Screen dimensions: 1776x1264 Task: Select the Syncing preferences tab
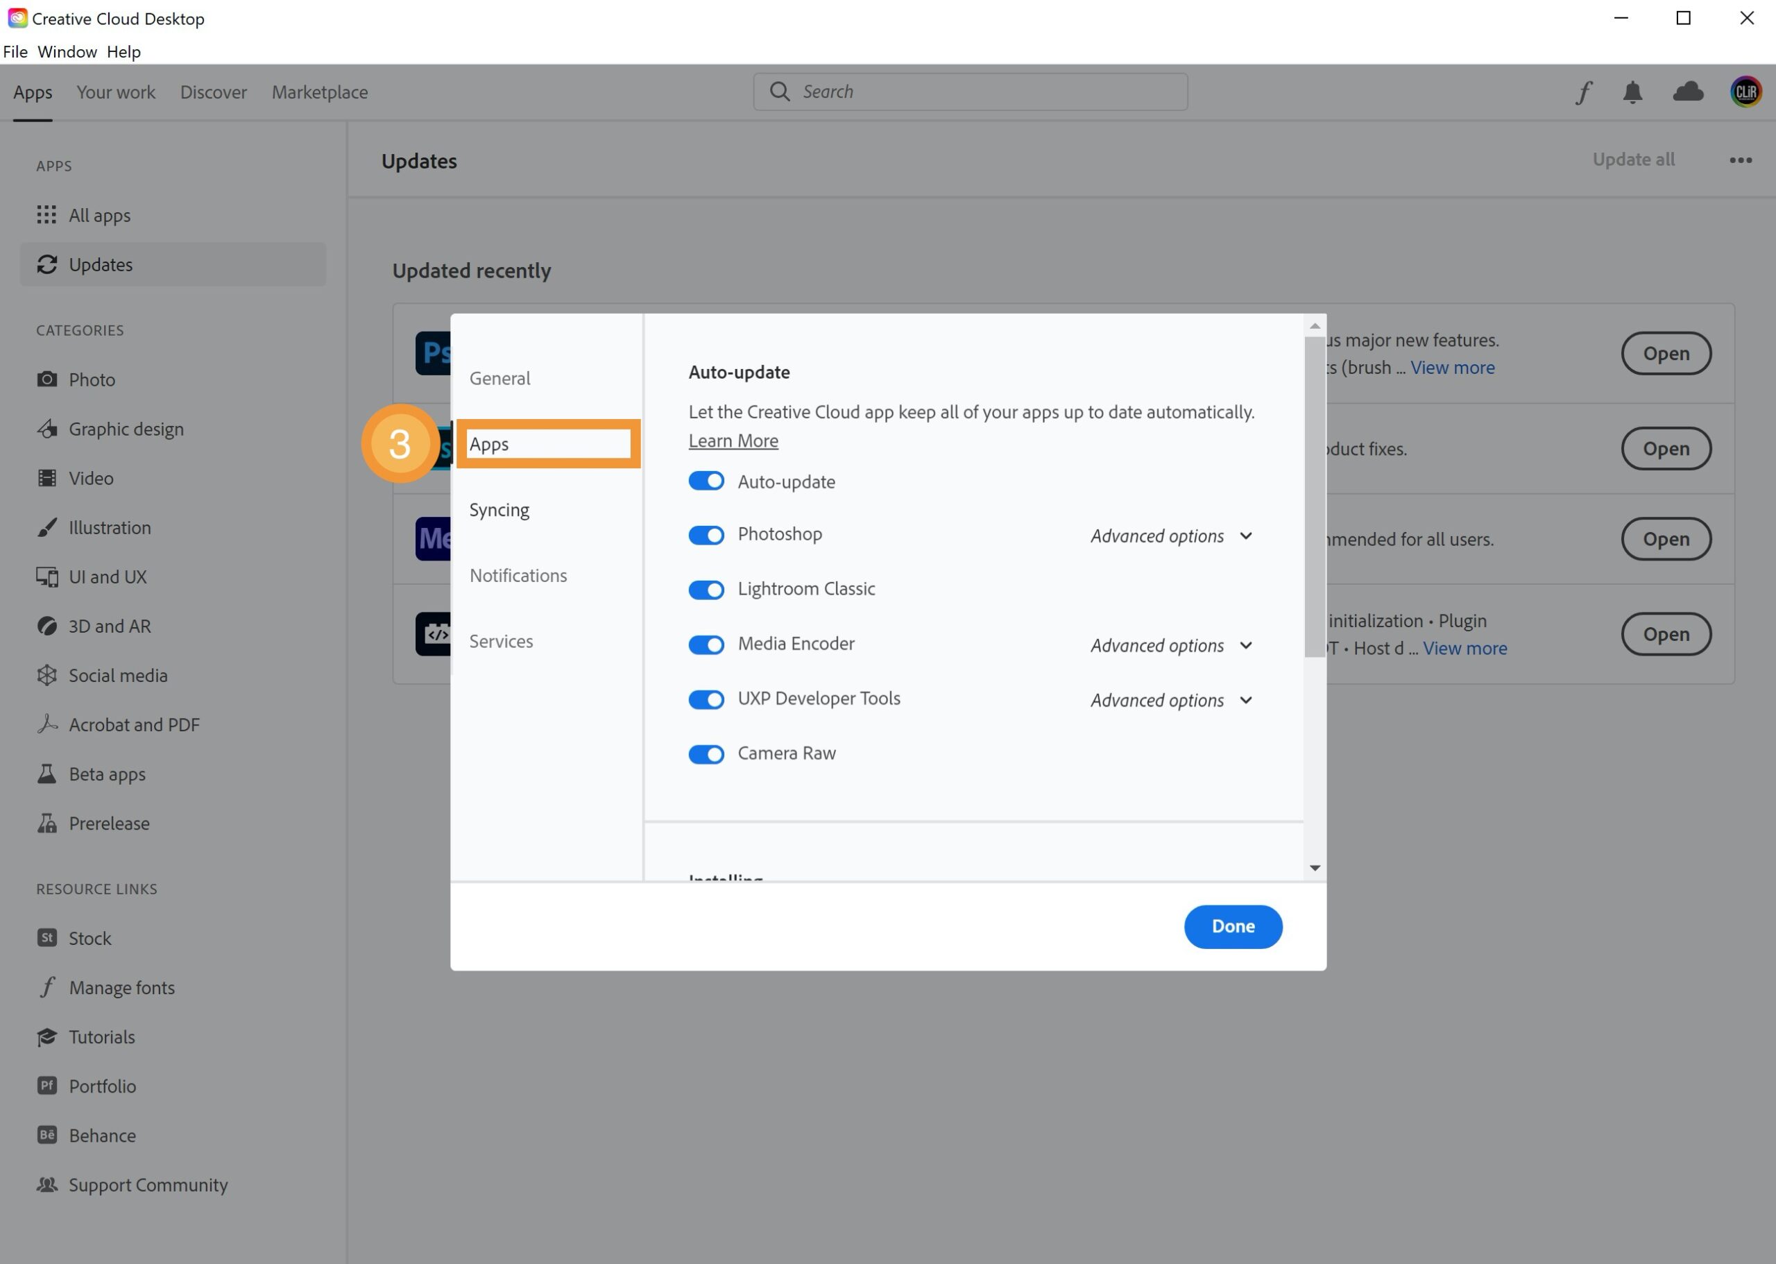pos(499,510)
